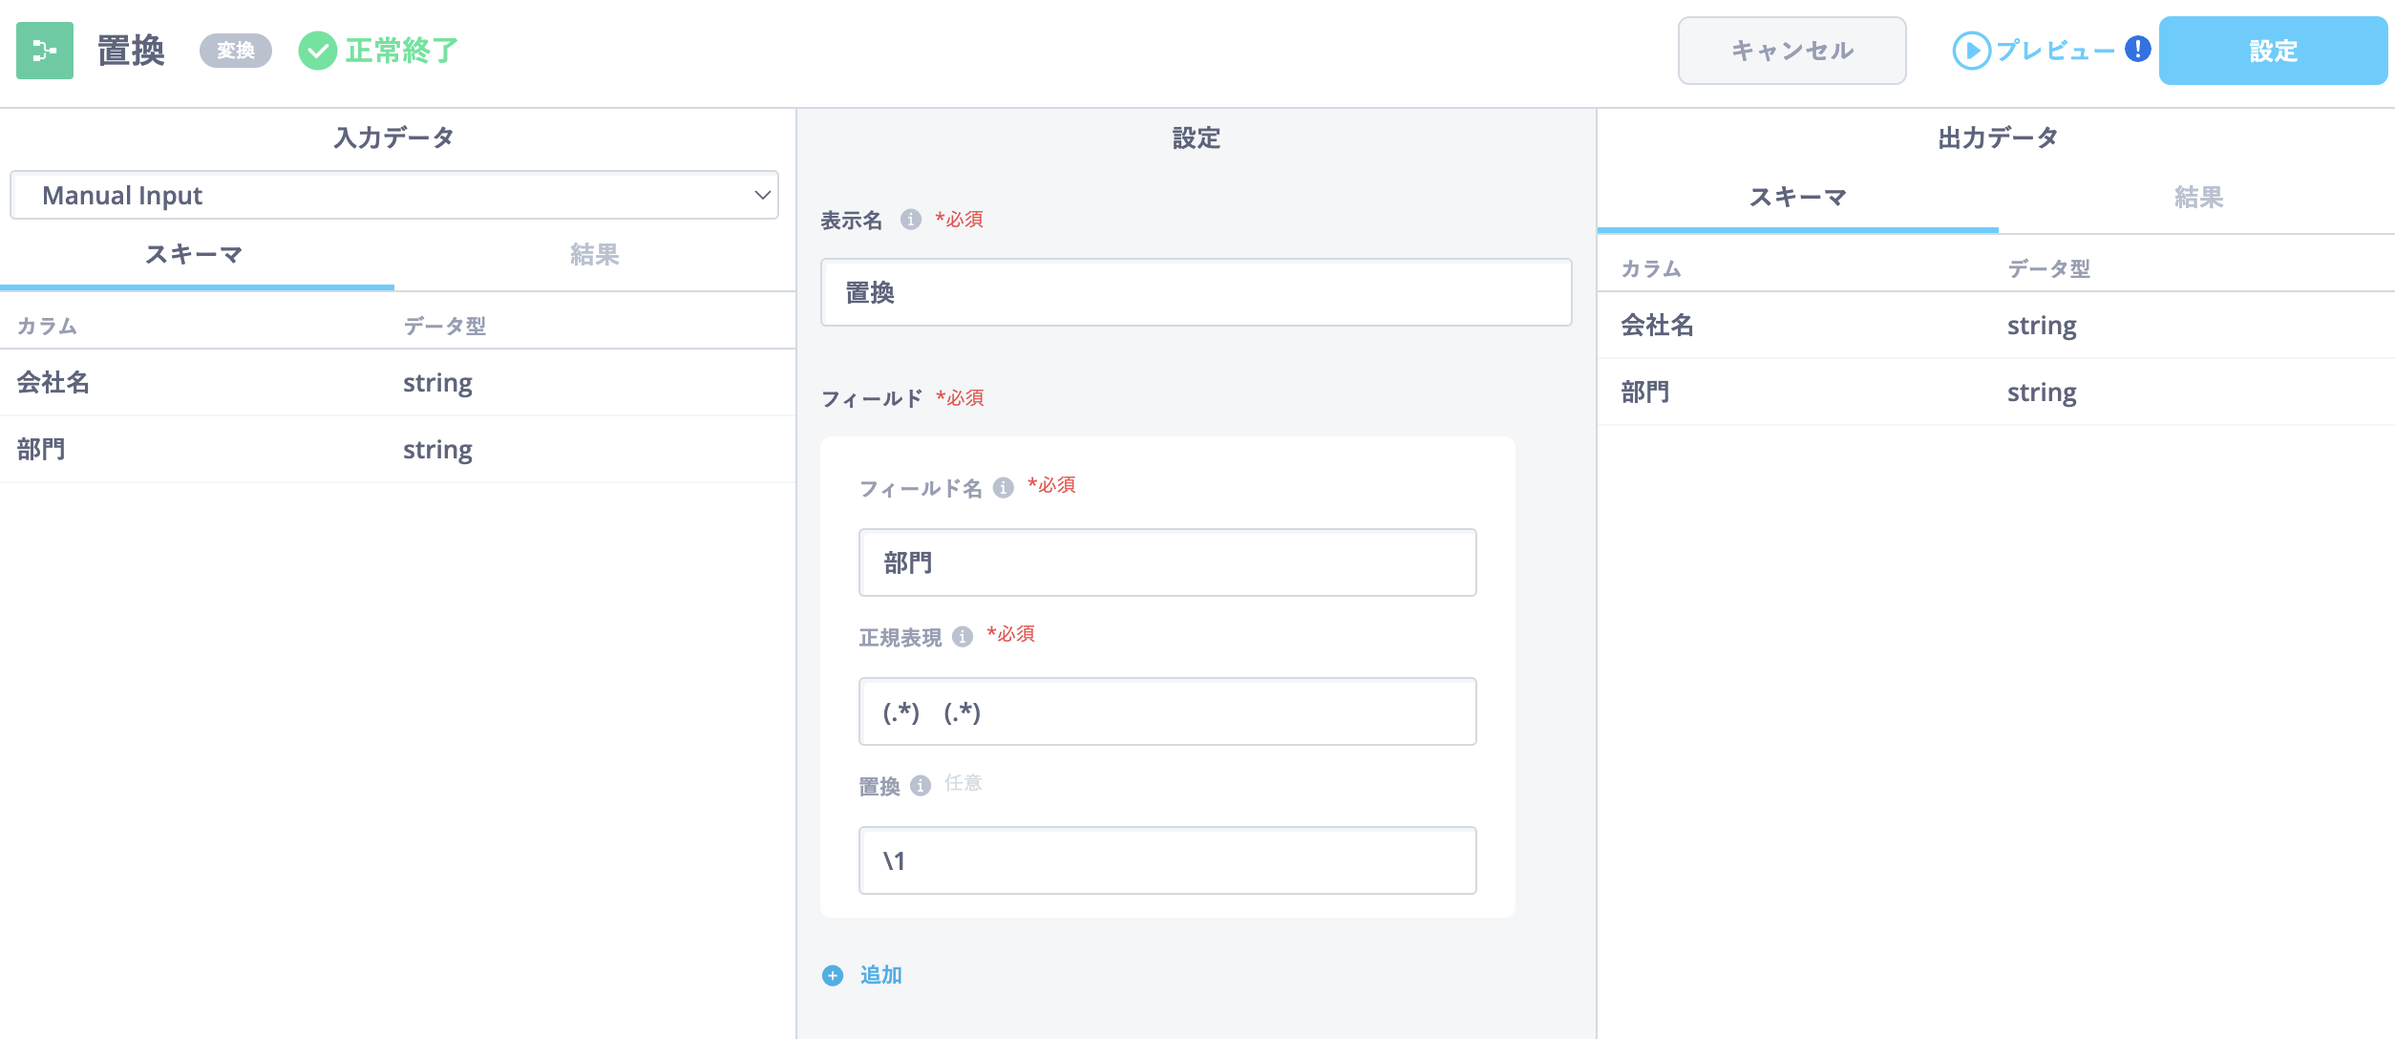Click the 追加 link
The width and height of the screenshot is (2395, 1039).
(x=880, y=975)
